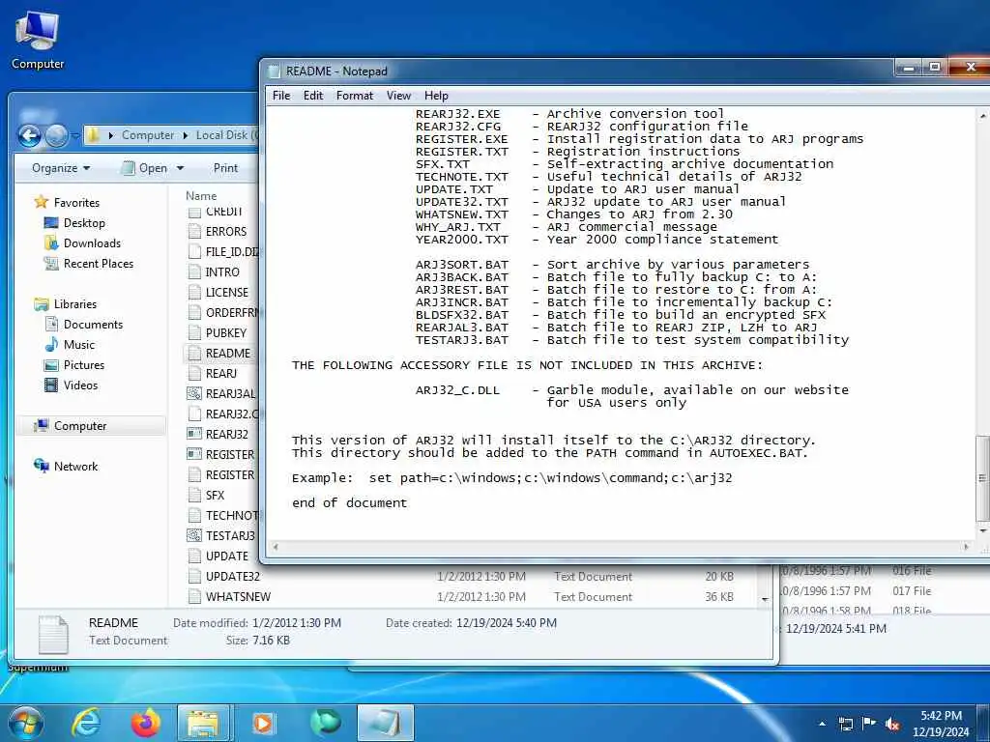Open the View menu in Notepad
This screenshot has height=742, width=990.
click(398, 96)
